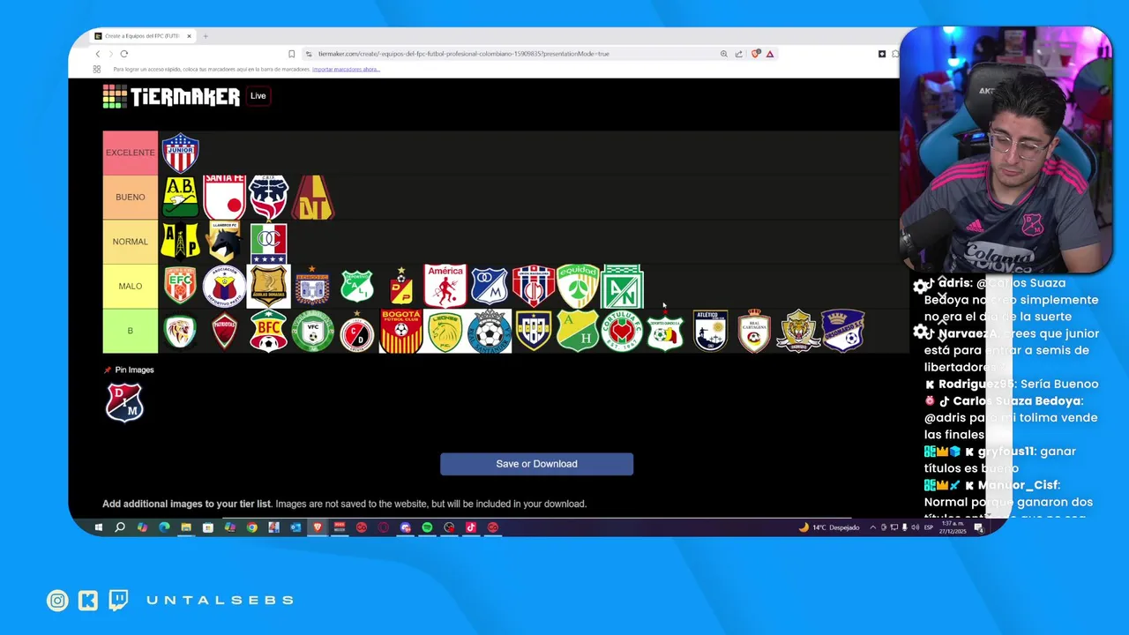This screenshot has height=635, width=1129.
Task: Click the NORMAL tier label
Action: pos(131,242)
